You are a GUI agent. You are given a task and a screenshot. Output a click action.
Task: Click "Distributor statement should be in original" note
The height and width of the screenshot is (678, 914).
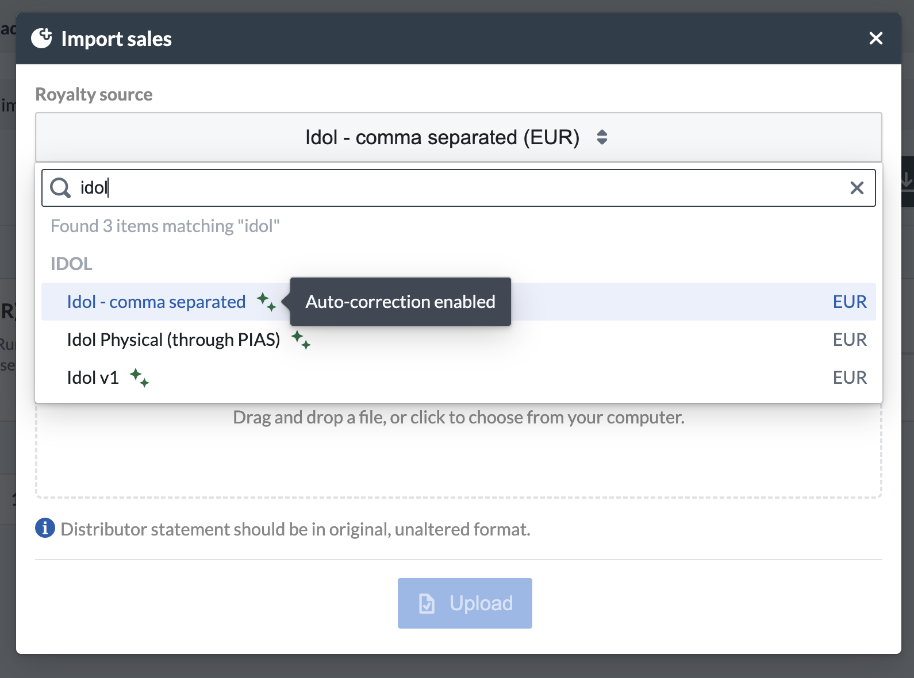[x=295, y=529]
